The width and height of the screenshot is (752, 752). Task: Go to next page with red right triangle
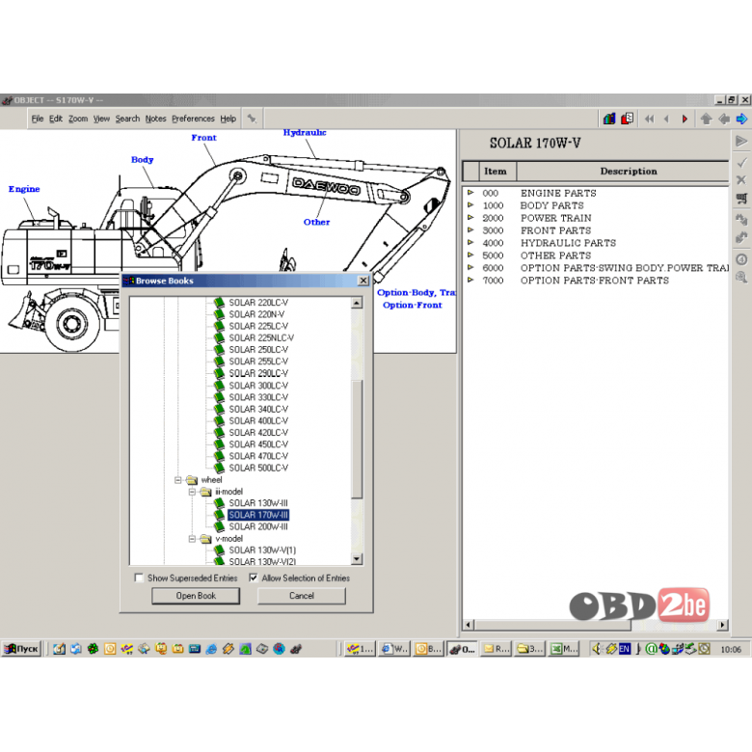685,119
